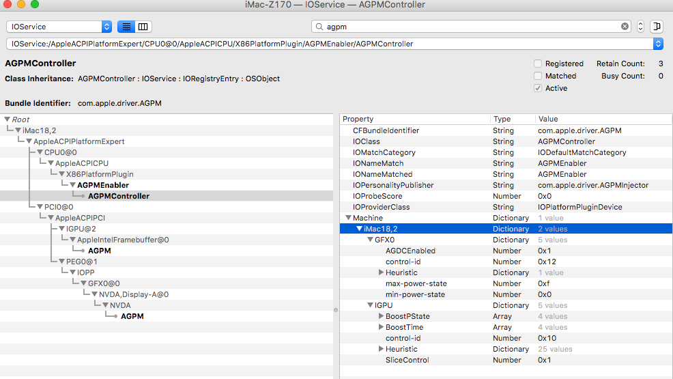The image size is (673, 379).
Task: Select the CFBundleIdentifier property row
Action: click(506, 130)
